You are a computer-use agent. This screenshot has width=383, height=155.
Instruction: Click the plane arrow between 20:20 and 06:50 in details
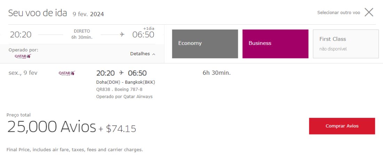tap(122, 73)
